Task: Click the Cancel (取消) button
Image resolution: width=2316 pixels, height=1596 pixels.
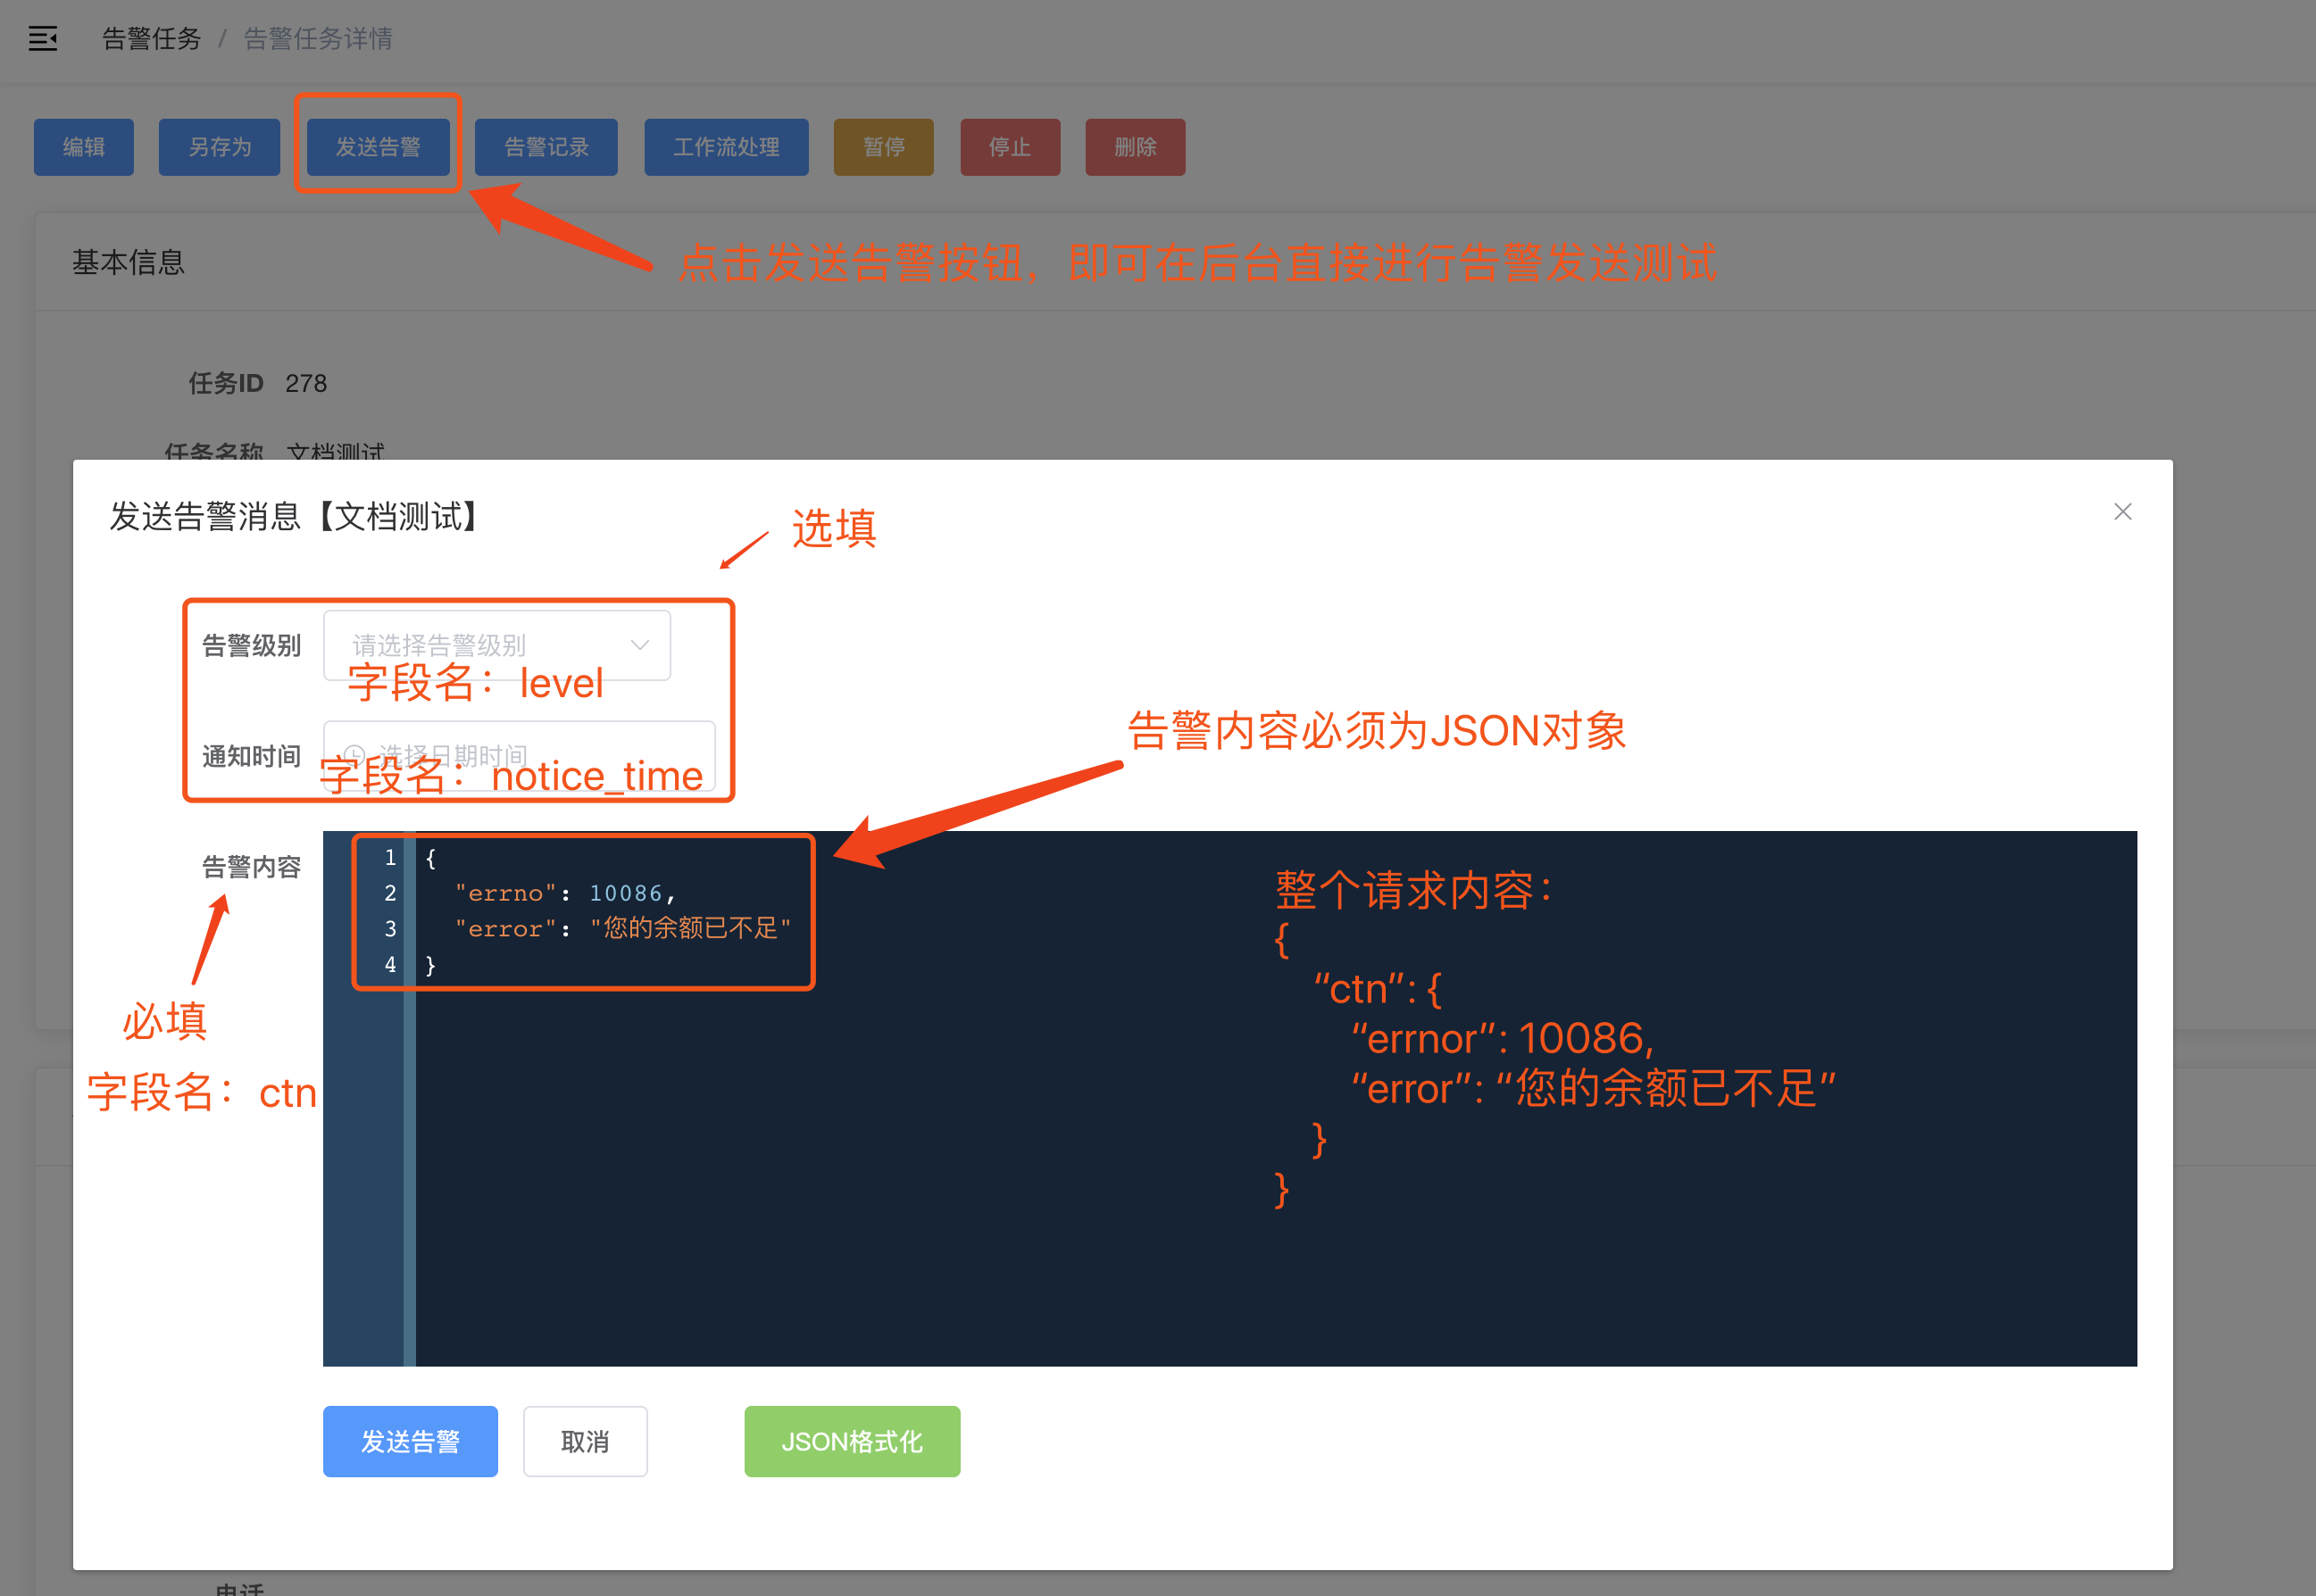Action: (x=585, y=1441)
